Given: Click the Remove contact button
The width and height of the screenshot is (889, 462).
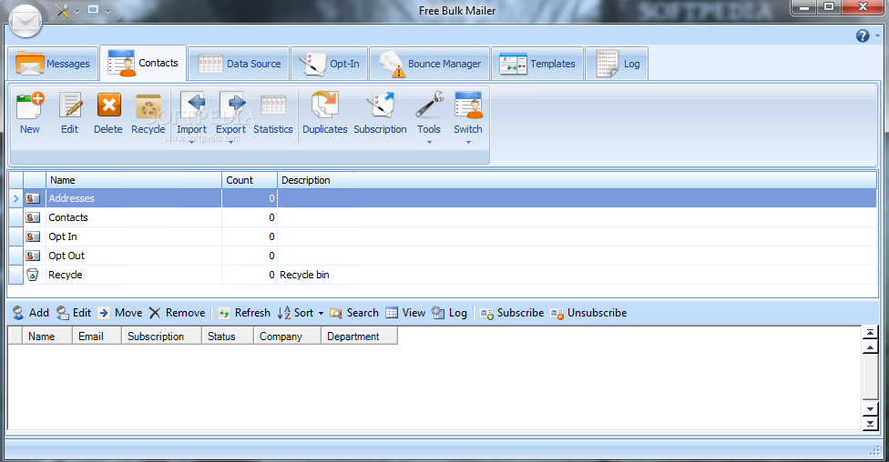Looking at the screenshot, I should coord(177,313).
